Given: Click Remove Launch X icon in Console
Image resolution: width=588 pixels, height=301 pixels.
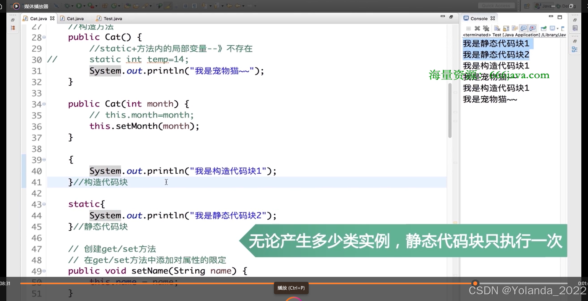Looking at the screenshot, I should click(x=477, y=28).
